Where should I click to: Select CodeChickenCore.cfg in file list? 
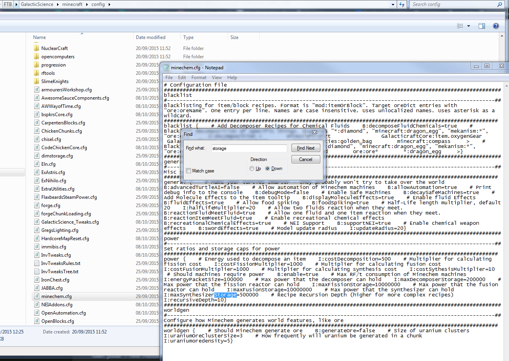64,148
